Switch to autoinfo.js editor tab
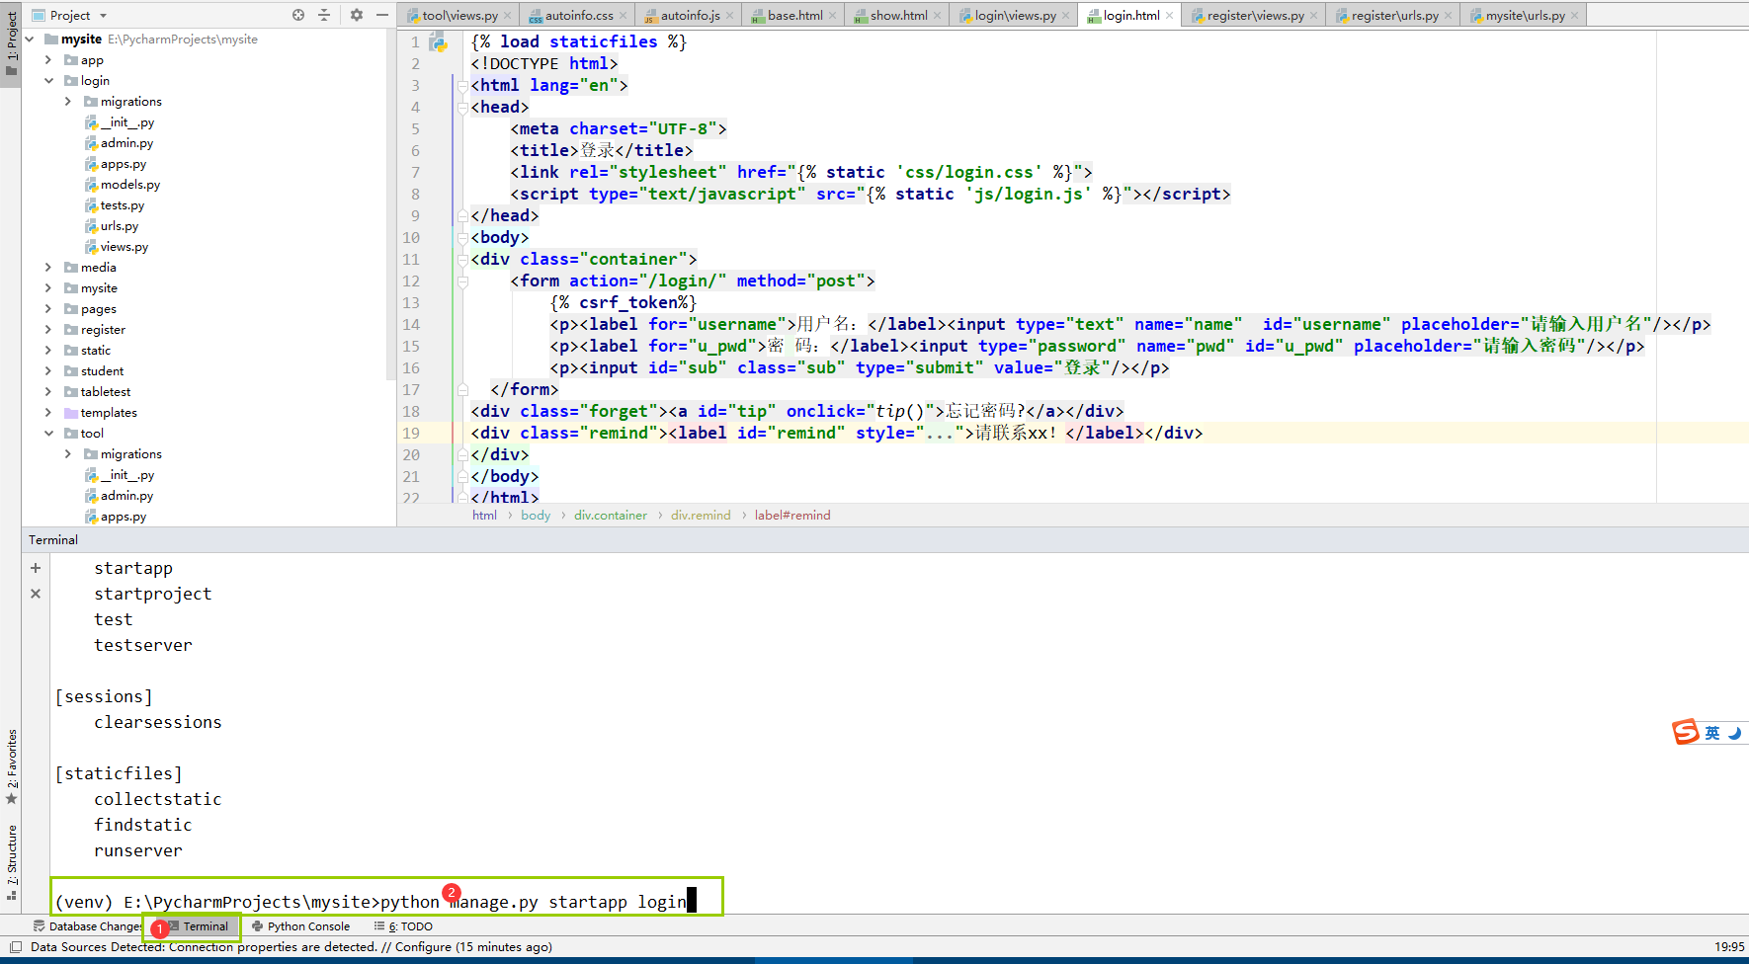Viewport: 1749px width, 964px height. coord(690,15)
